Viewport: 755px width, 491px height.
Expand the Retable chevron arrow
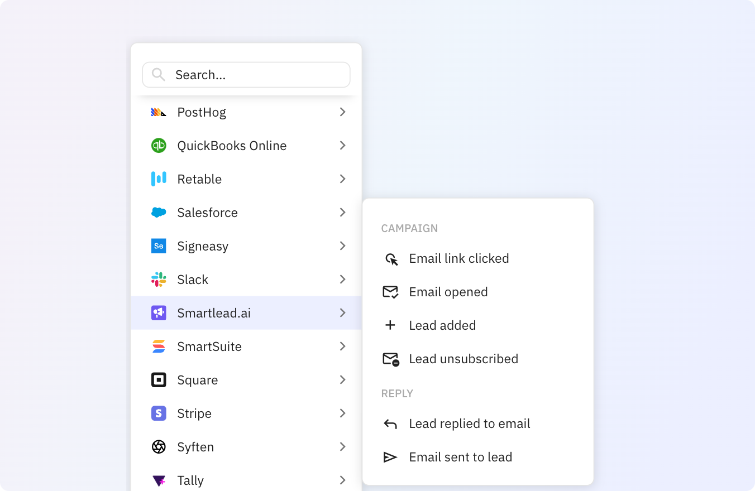click(342, 179)
